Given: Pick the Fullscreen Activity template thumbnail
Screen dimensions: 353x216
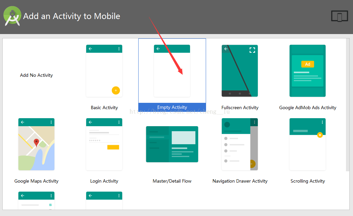Looking at the screenshot, I should [x=239, y=71].
